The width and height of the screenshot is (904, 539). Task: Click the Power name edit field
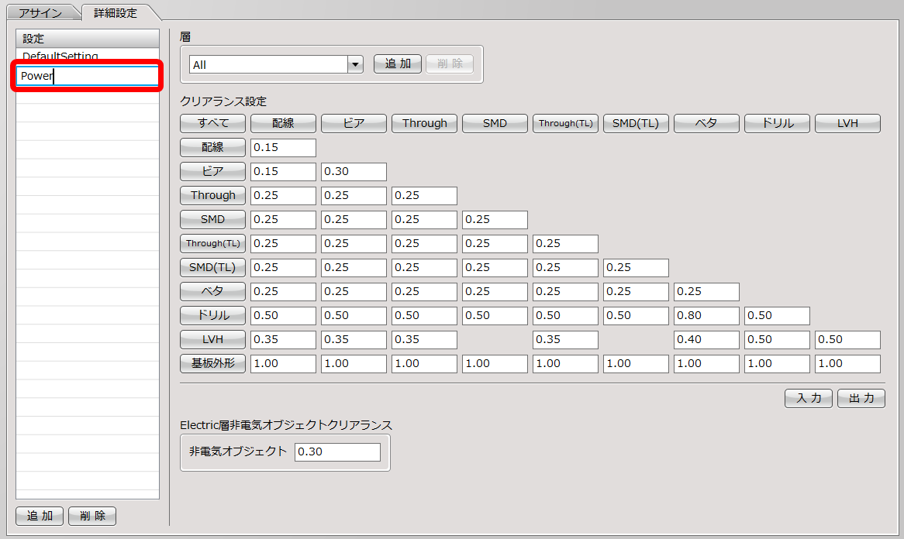point(87,75)
